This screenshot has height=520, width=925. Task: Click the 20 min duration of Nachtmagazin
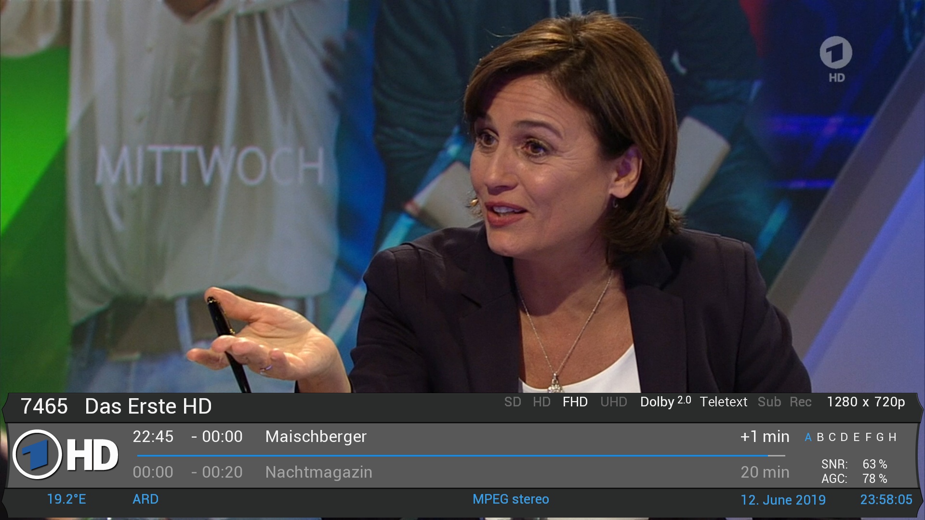tap(765, 472)
